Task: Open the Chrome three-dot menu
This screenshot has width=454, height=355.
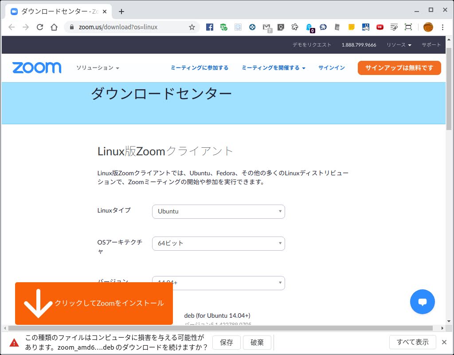Action: (x=442, y=27)
